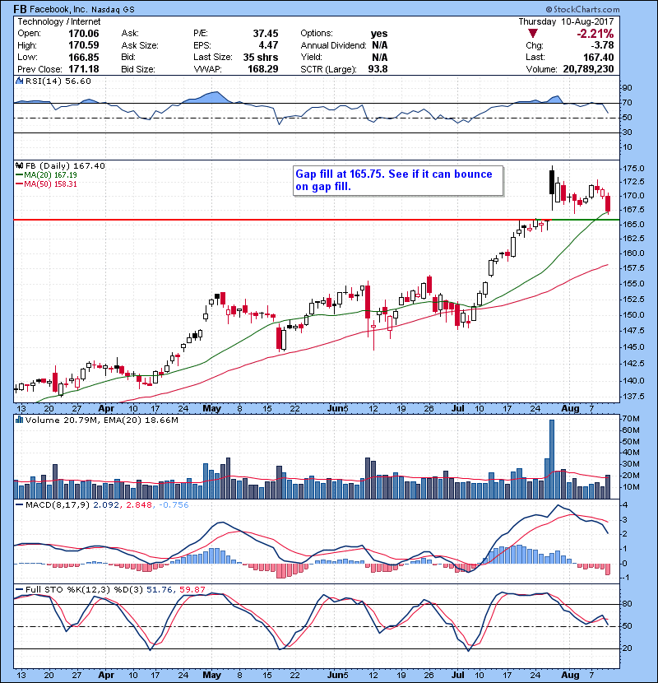Click the Facebook, Inc. company name

click(x=58, y=9)
